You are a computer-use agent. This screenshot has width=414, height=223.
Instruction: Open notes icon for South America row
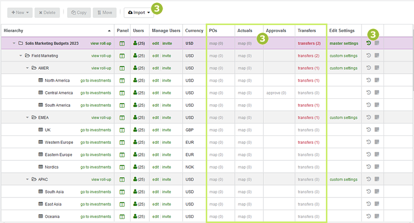pos(377,105)
